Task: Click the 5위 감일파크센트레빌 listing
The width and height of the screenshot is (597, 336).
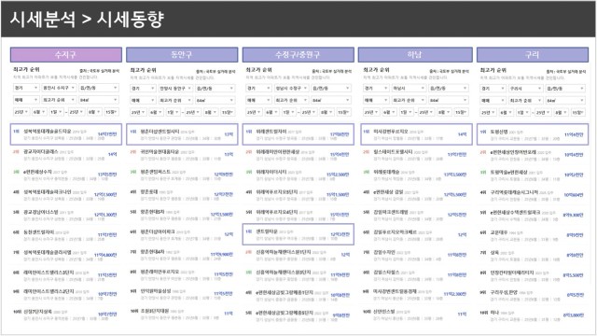Action: point(417,215)
